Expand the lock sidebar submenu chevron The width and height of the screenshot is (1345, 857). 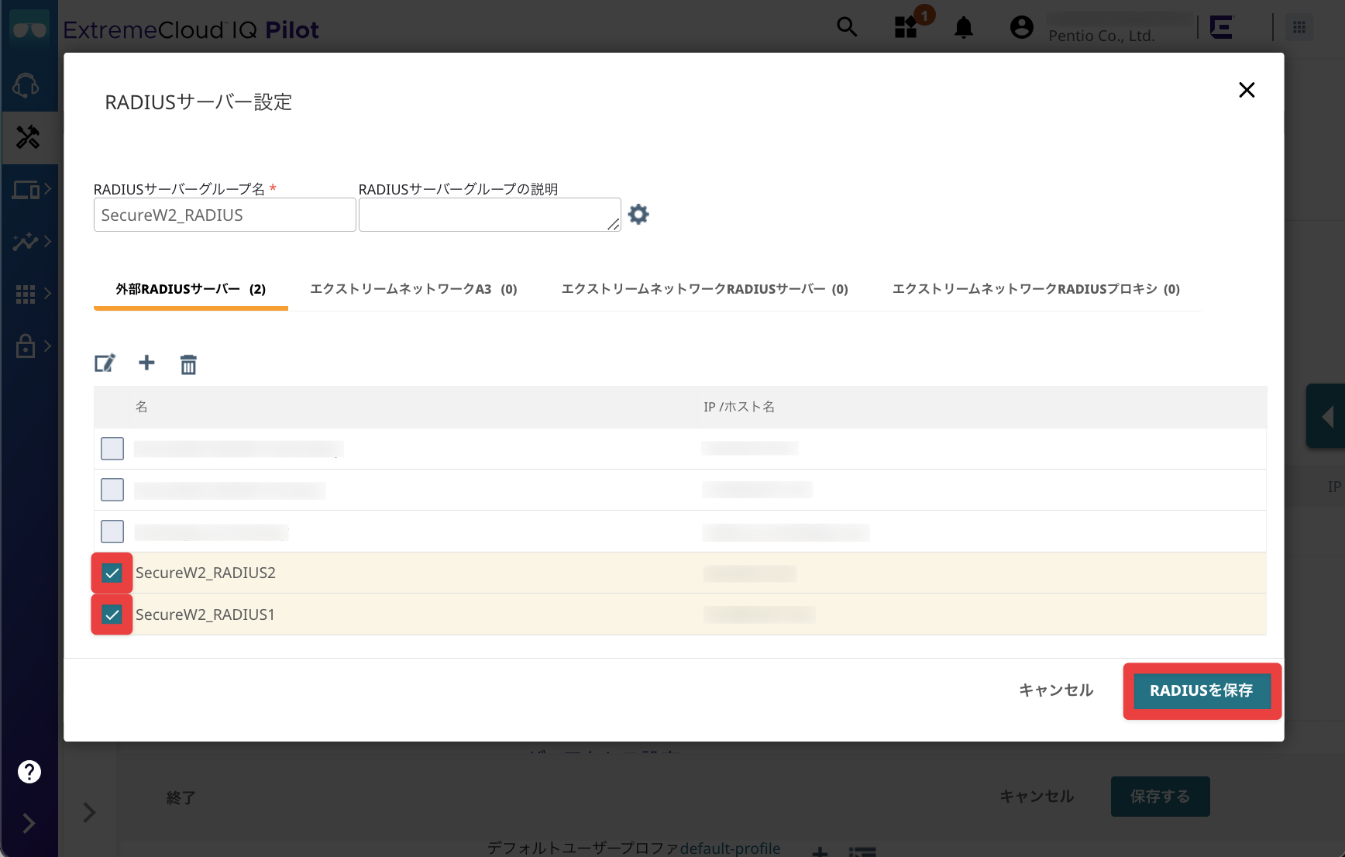[x=47, y=346]
